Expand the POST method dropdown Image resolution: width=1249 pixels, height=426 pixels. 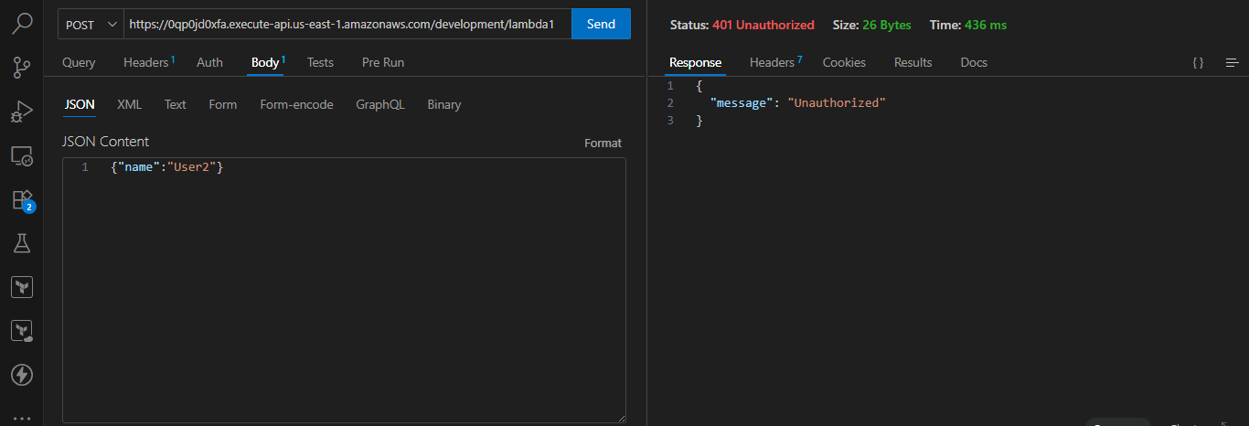[x=91, y=25]
